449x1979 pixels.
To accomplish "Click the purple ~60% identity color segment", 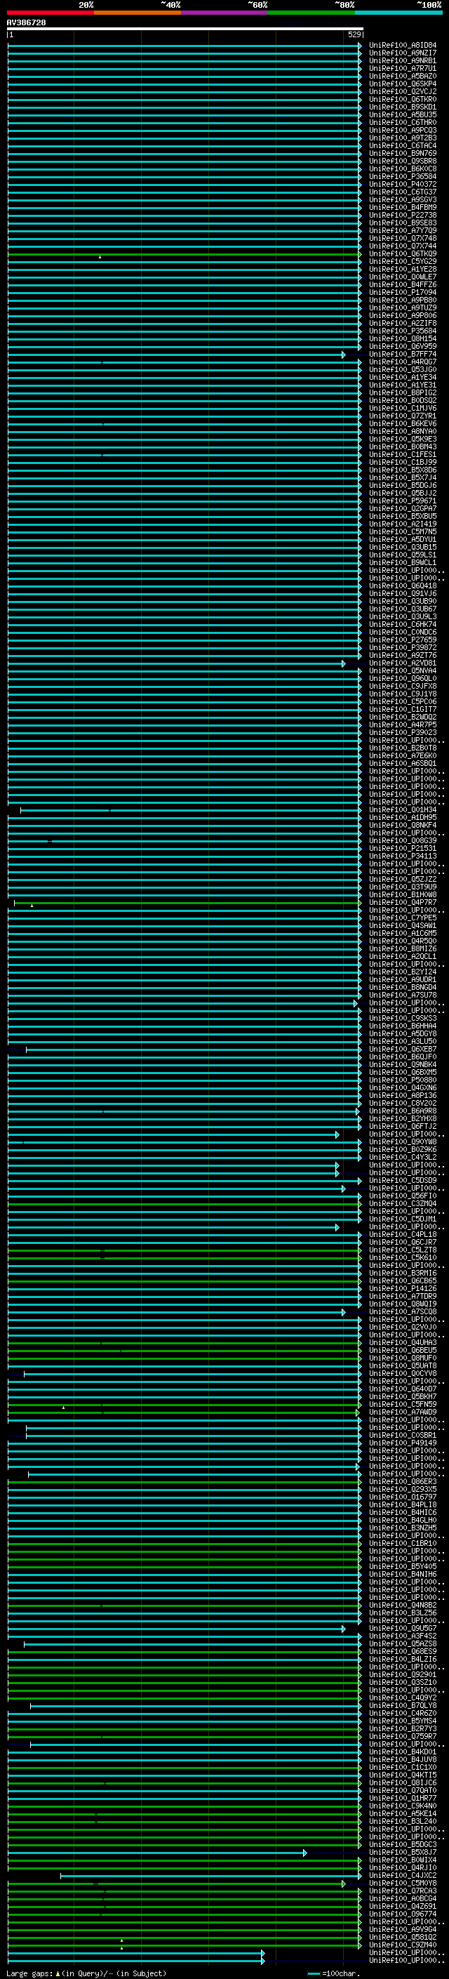I will click(x=225, y=13).
